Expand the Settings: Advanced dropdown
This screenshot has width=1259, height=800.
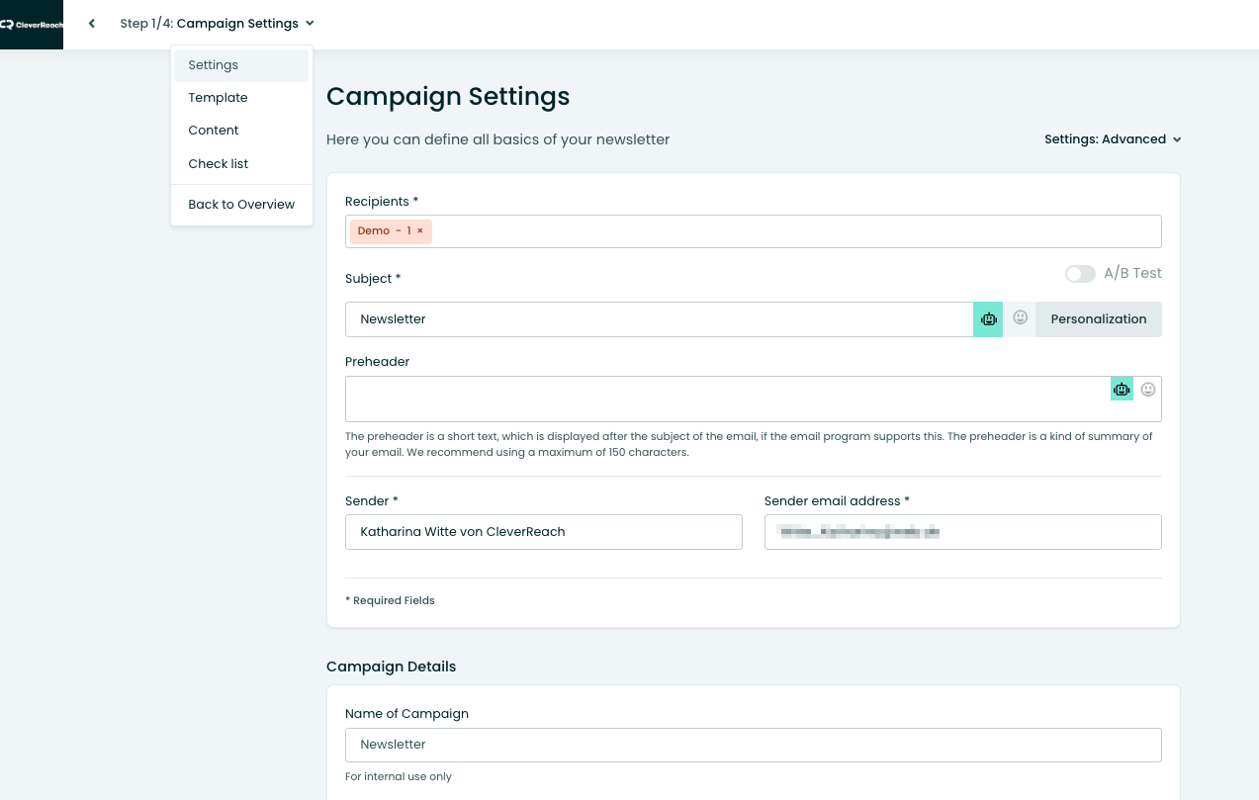point(1113,139)
